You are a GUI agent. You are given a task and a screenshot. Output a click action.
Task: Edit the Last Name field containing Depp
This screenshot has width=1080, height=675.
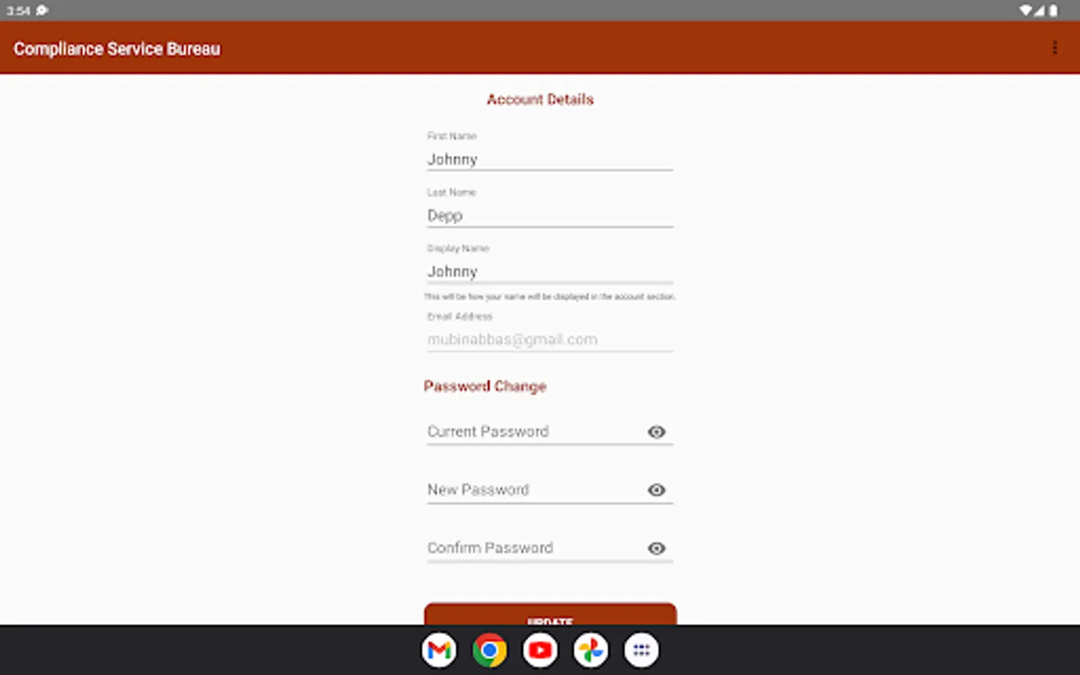click(550, 215)
